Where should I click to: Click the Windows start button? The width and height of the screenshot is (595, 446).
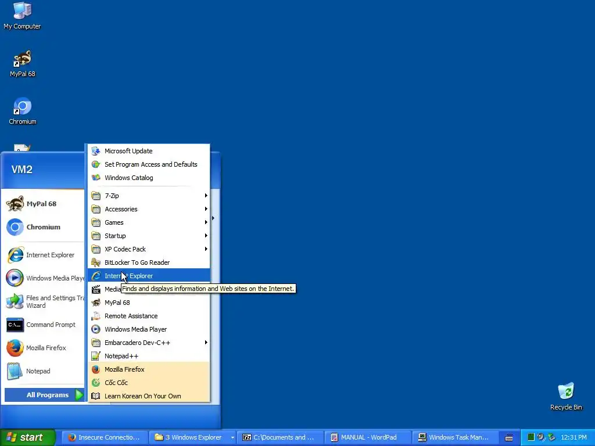(x=27, y=437)
